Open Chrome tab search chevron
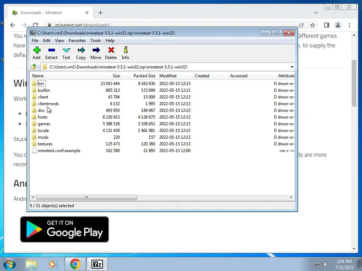Image resolution: width=362 pixels, height=271 pixels. pyautogui.click(x=316, y=13)
